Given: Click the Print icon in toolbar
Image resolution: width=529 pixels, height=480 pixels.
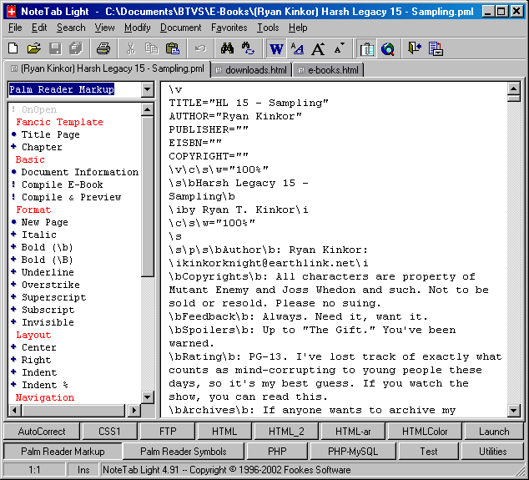Looking at the screenshot, I should coord(103,48).
